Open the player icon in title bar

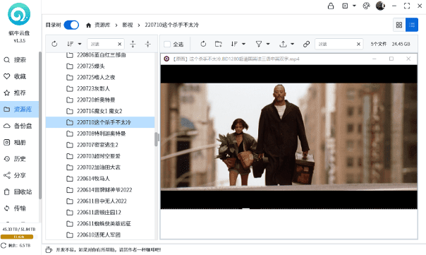[x=345, y=6]
